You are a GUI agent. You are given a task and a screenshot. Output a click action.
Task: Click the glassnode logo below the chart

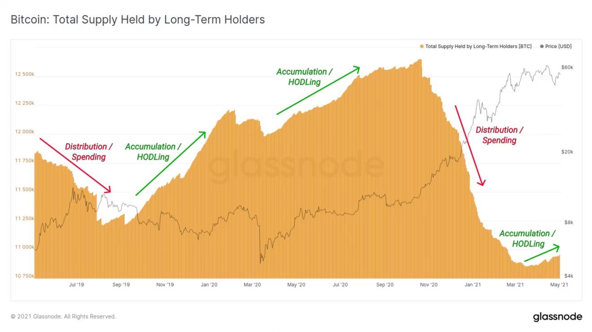click(x=557, y=317)
